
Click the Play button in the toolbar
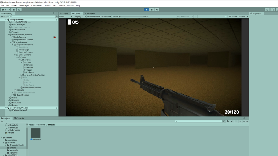click(x=147, y=9)
